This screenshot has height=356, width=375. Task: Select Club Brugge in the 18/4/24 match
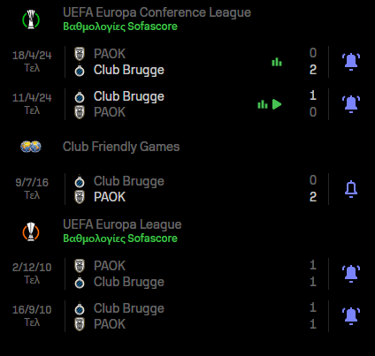[129, 70]
